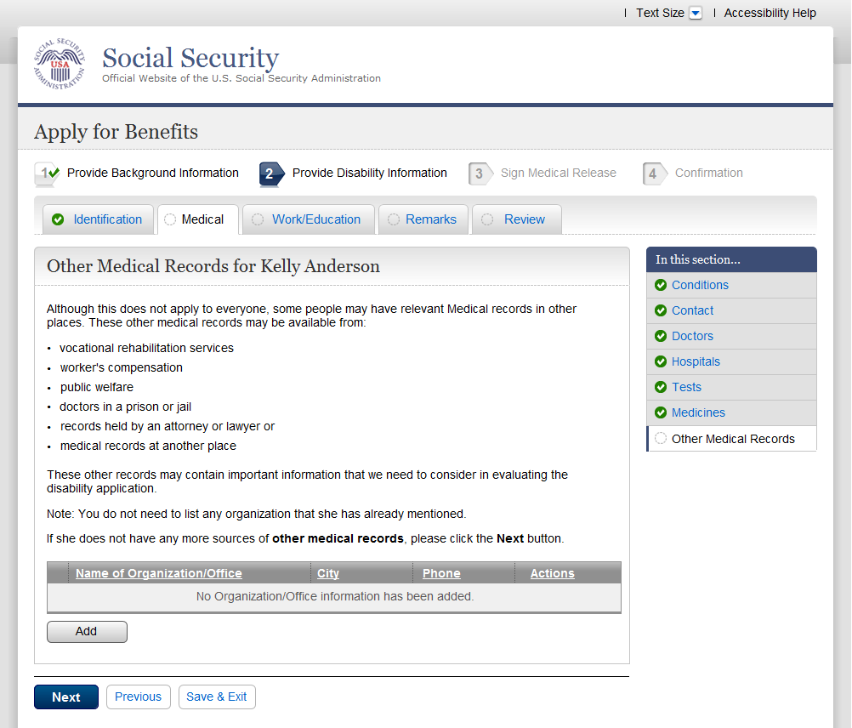The image size is (852, 728).
Task: Click the green checkmark beside Hospitals
Action: (x=661, y=361)
